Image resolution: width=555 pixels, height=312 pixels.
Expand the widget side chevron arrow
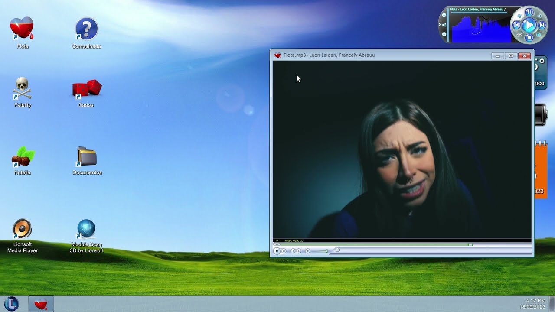point(440,25)
